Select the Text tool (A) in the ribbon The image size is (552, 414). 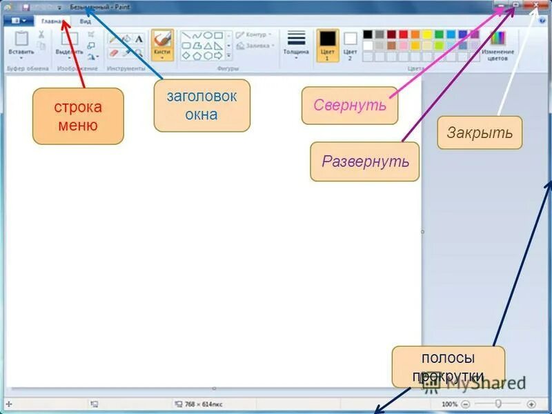pyautogui.click(x=139, y=39)
